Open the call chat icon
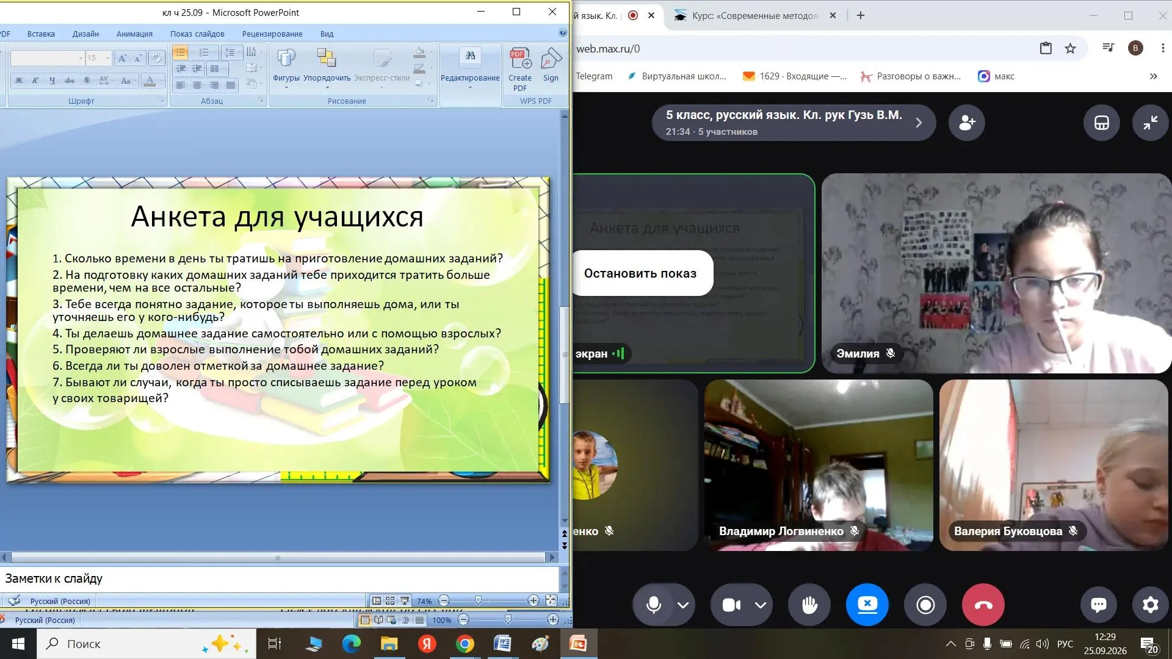The width and height of the screenshot is (1172, 659). 1099,605
